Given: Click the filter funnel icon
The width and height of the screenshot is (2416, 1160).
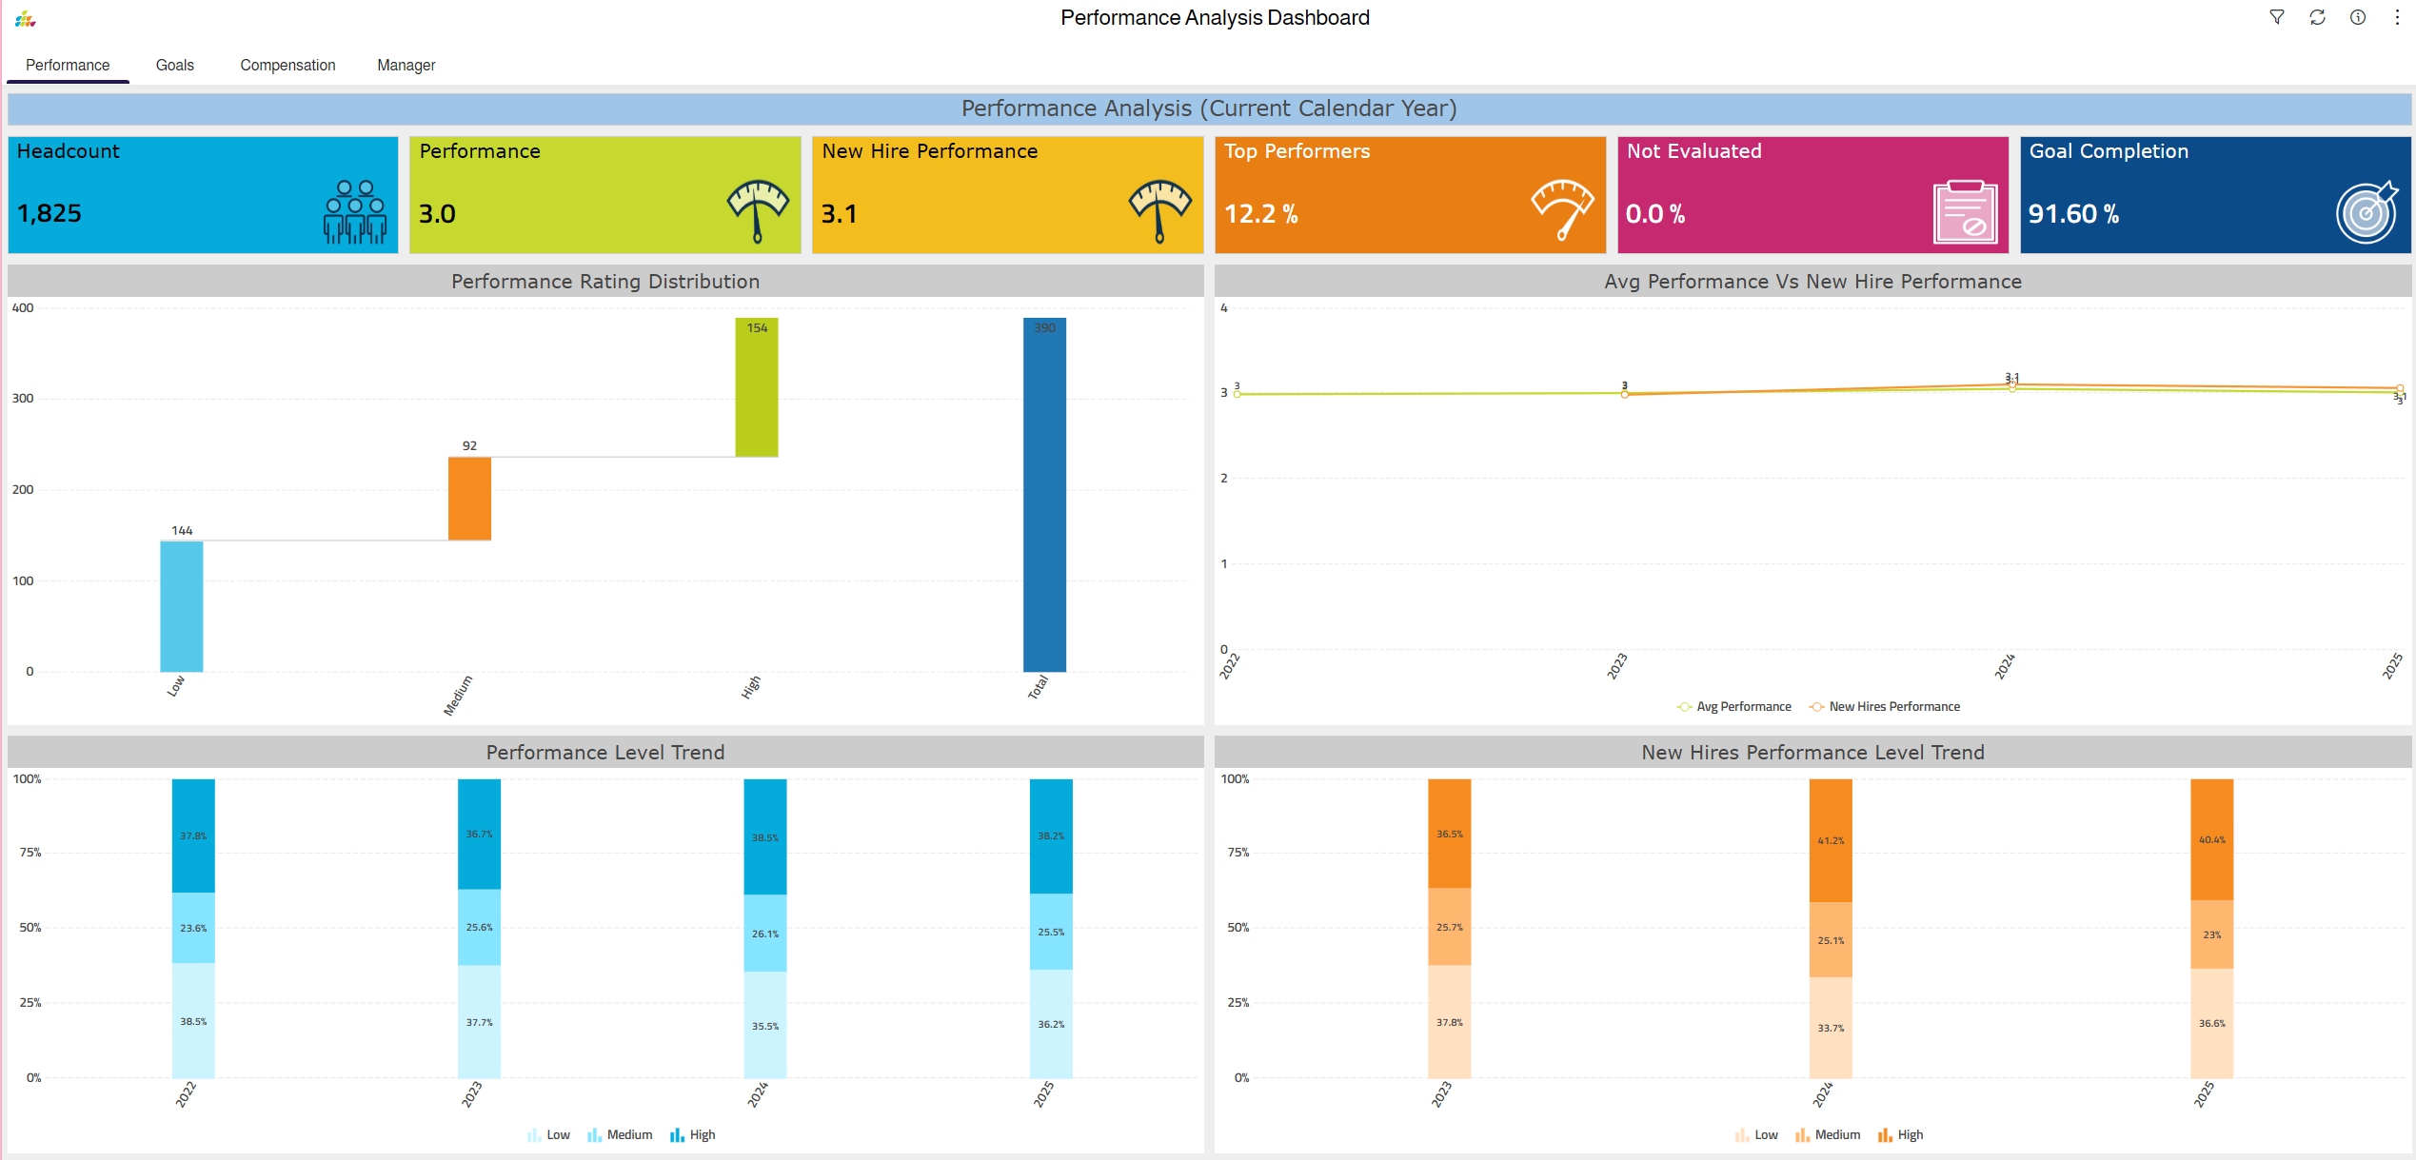Looking at the screenshot, I should point(2276,17).
